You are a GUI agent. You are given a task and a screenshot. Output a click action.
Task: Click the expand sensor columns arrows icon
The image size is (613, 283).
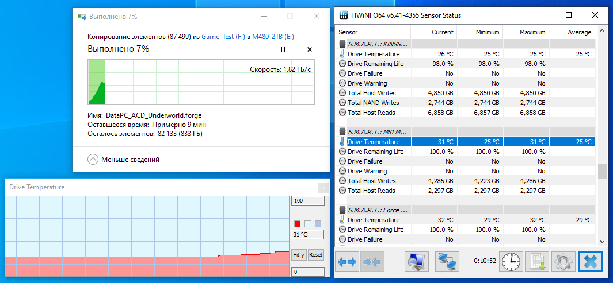(x=347, y=262)
